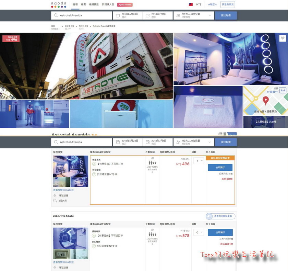
Task: Open the 259 key card photo
Action: [121, 114]
